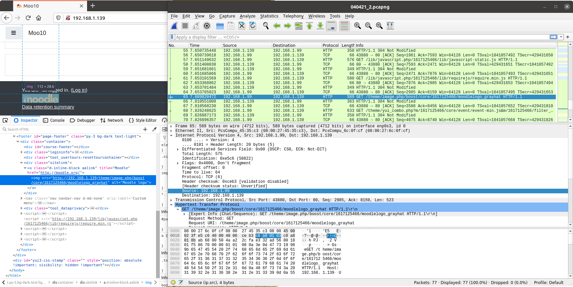This screenshot has height=287, width=573.
Task: Expand the div logininfo node
Action: coord(22,152)
